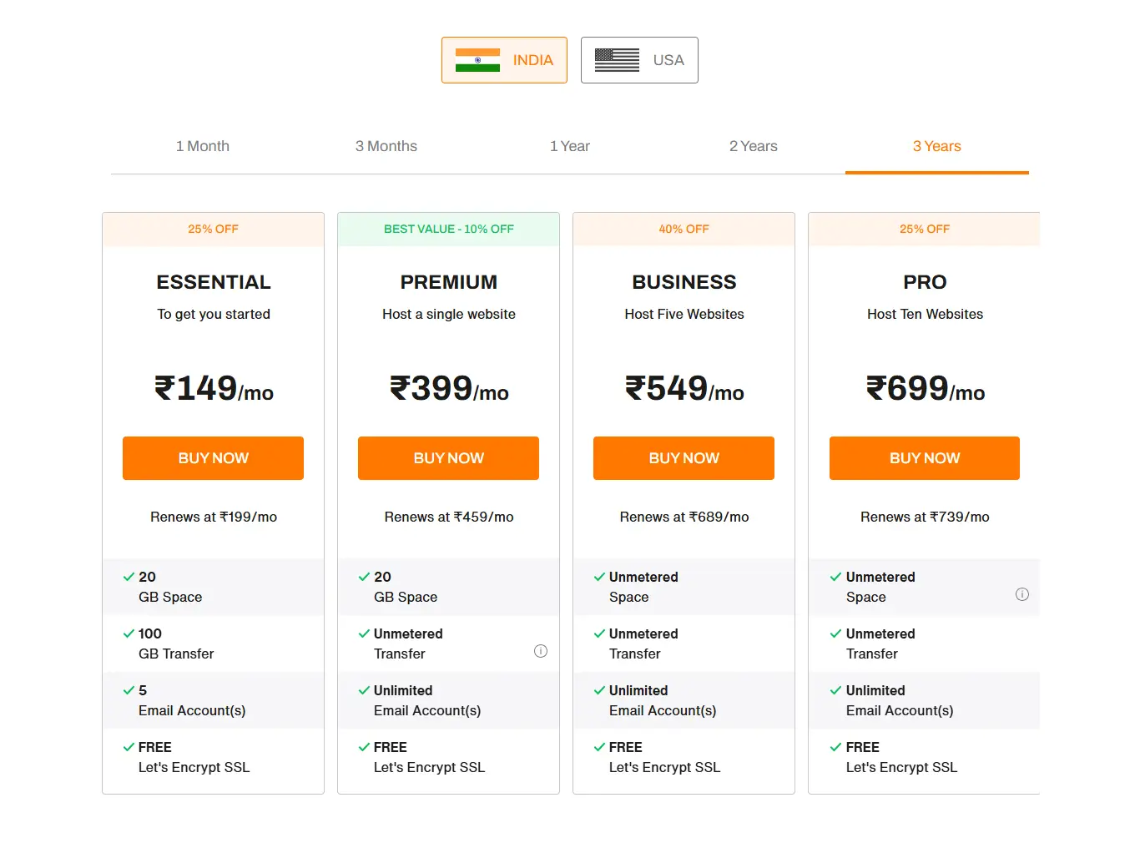Click the checkmark beside Premium FREE Let's Encrypt SSL
This screenshot has width=1140, height=848.
[364, 746]
